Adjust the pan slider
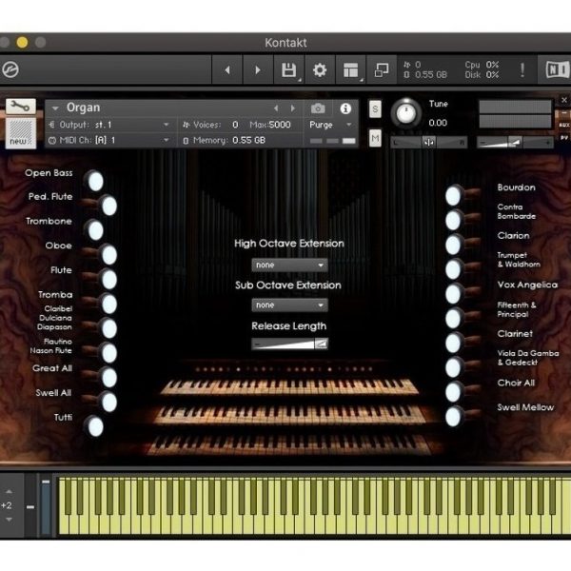This screenshot has height=571, width=571. click(428, 143)
